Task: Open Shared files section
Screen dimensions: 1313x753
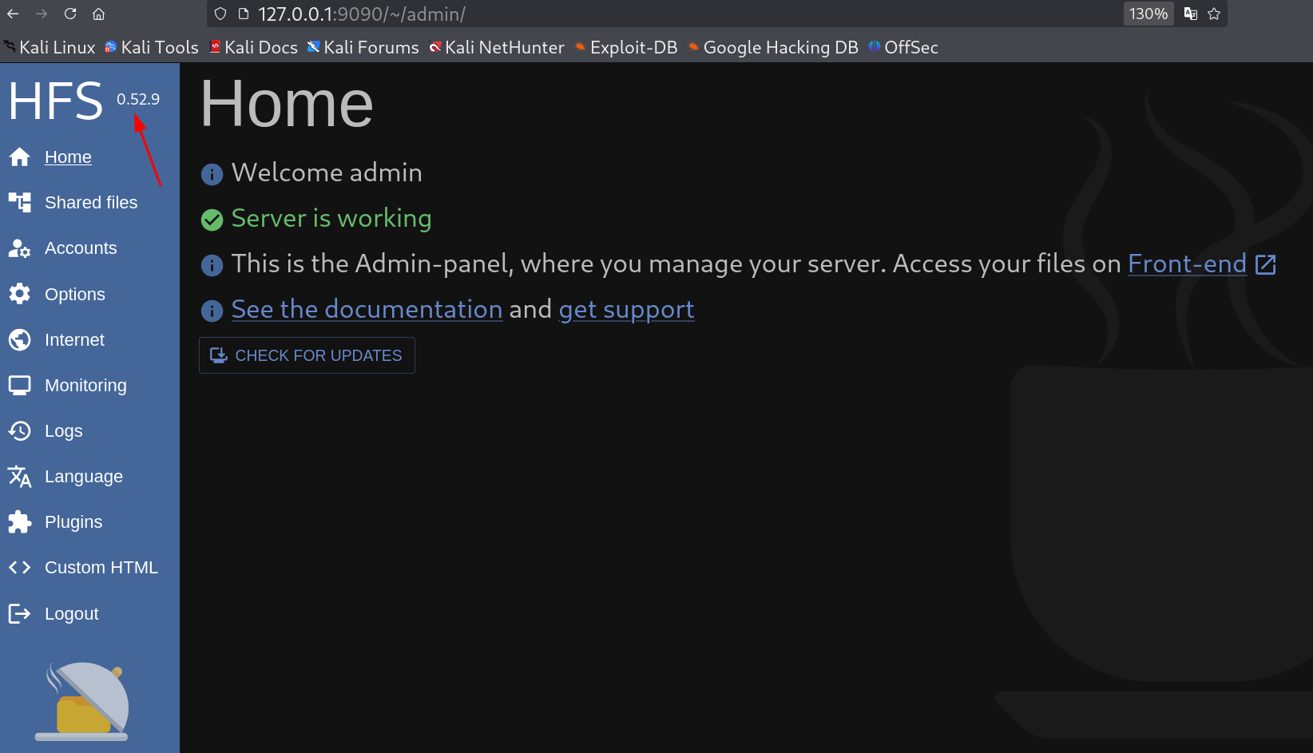Action: click(x=91, y=203)
